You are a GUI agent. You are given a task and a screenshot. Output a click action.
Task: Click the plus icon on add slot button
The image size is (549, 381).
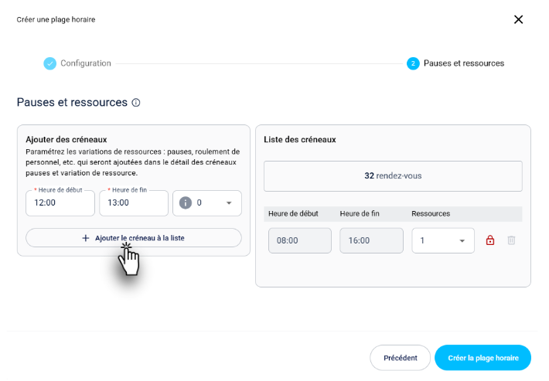pos(85,238)
